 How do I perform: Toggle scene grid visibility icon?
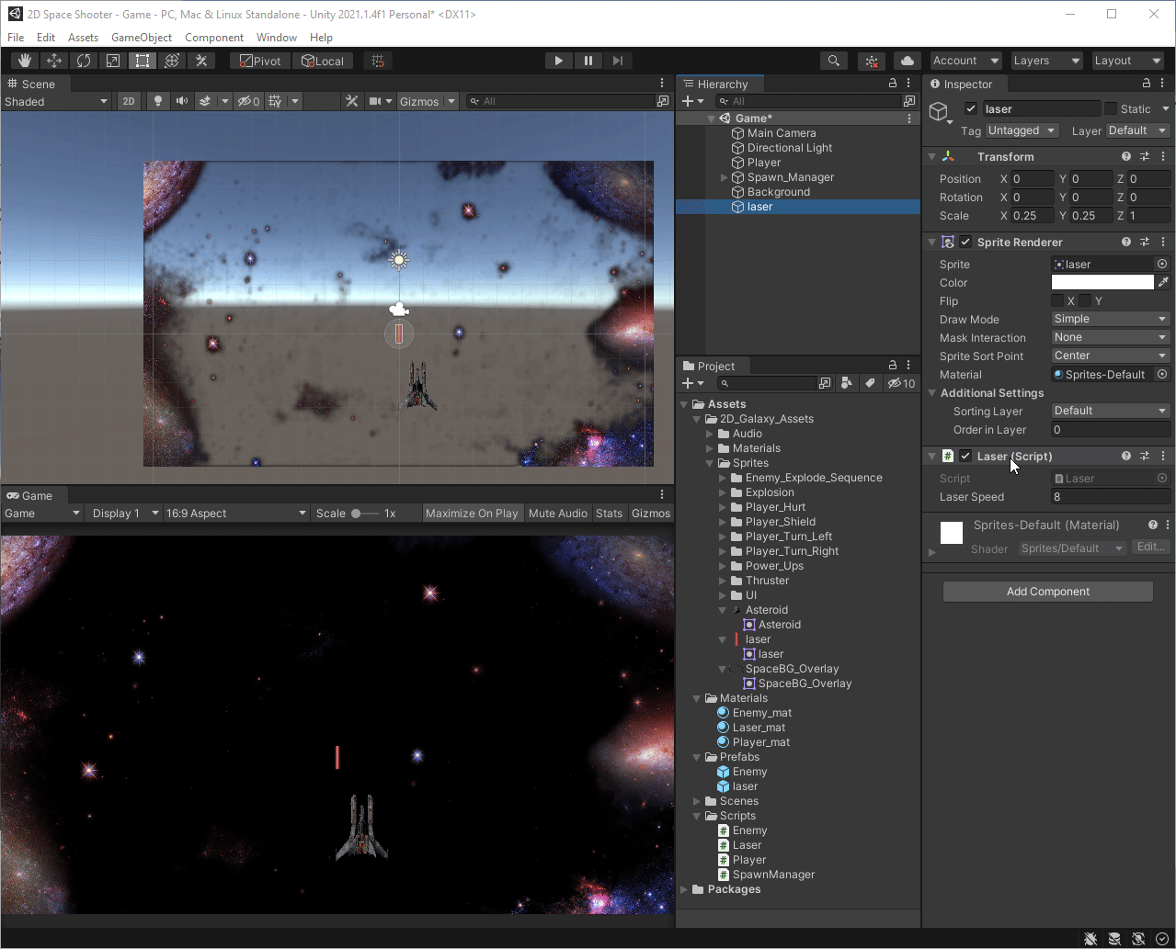275,101
